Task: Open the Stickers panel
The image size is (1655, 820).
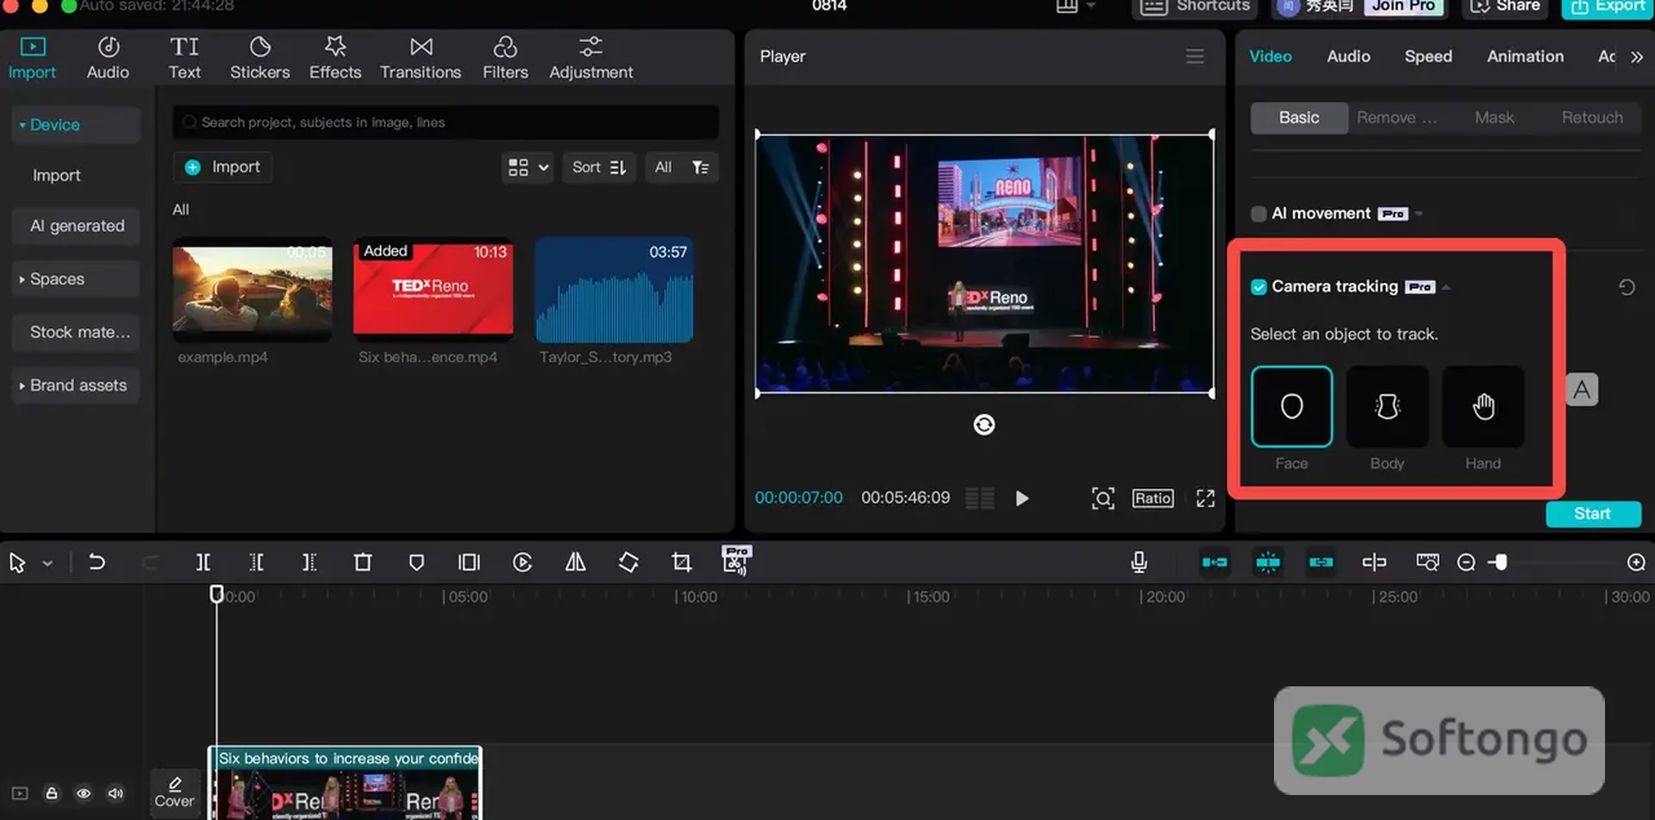Action: pos(259,59)
